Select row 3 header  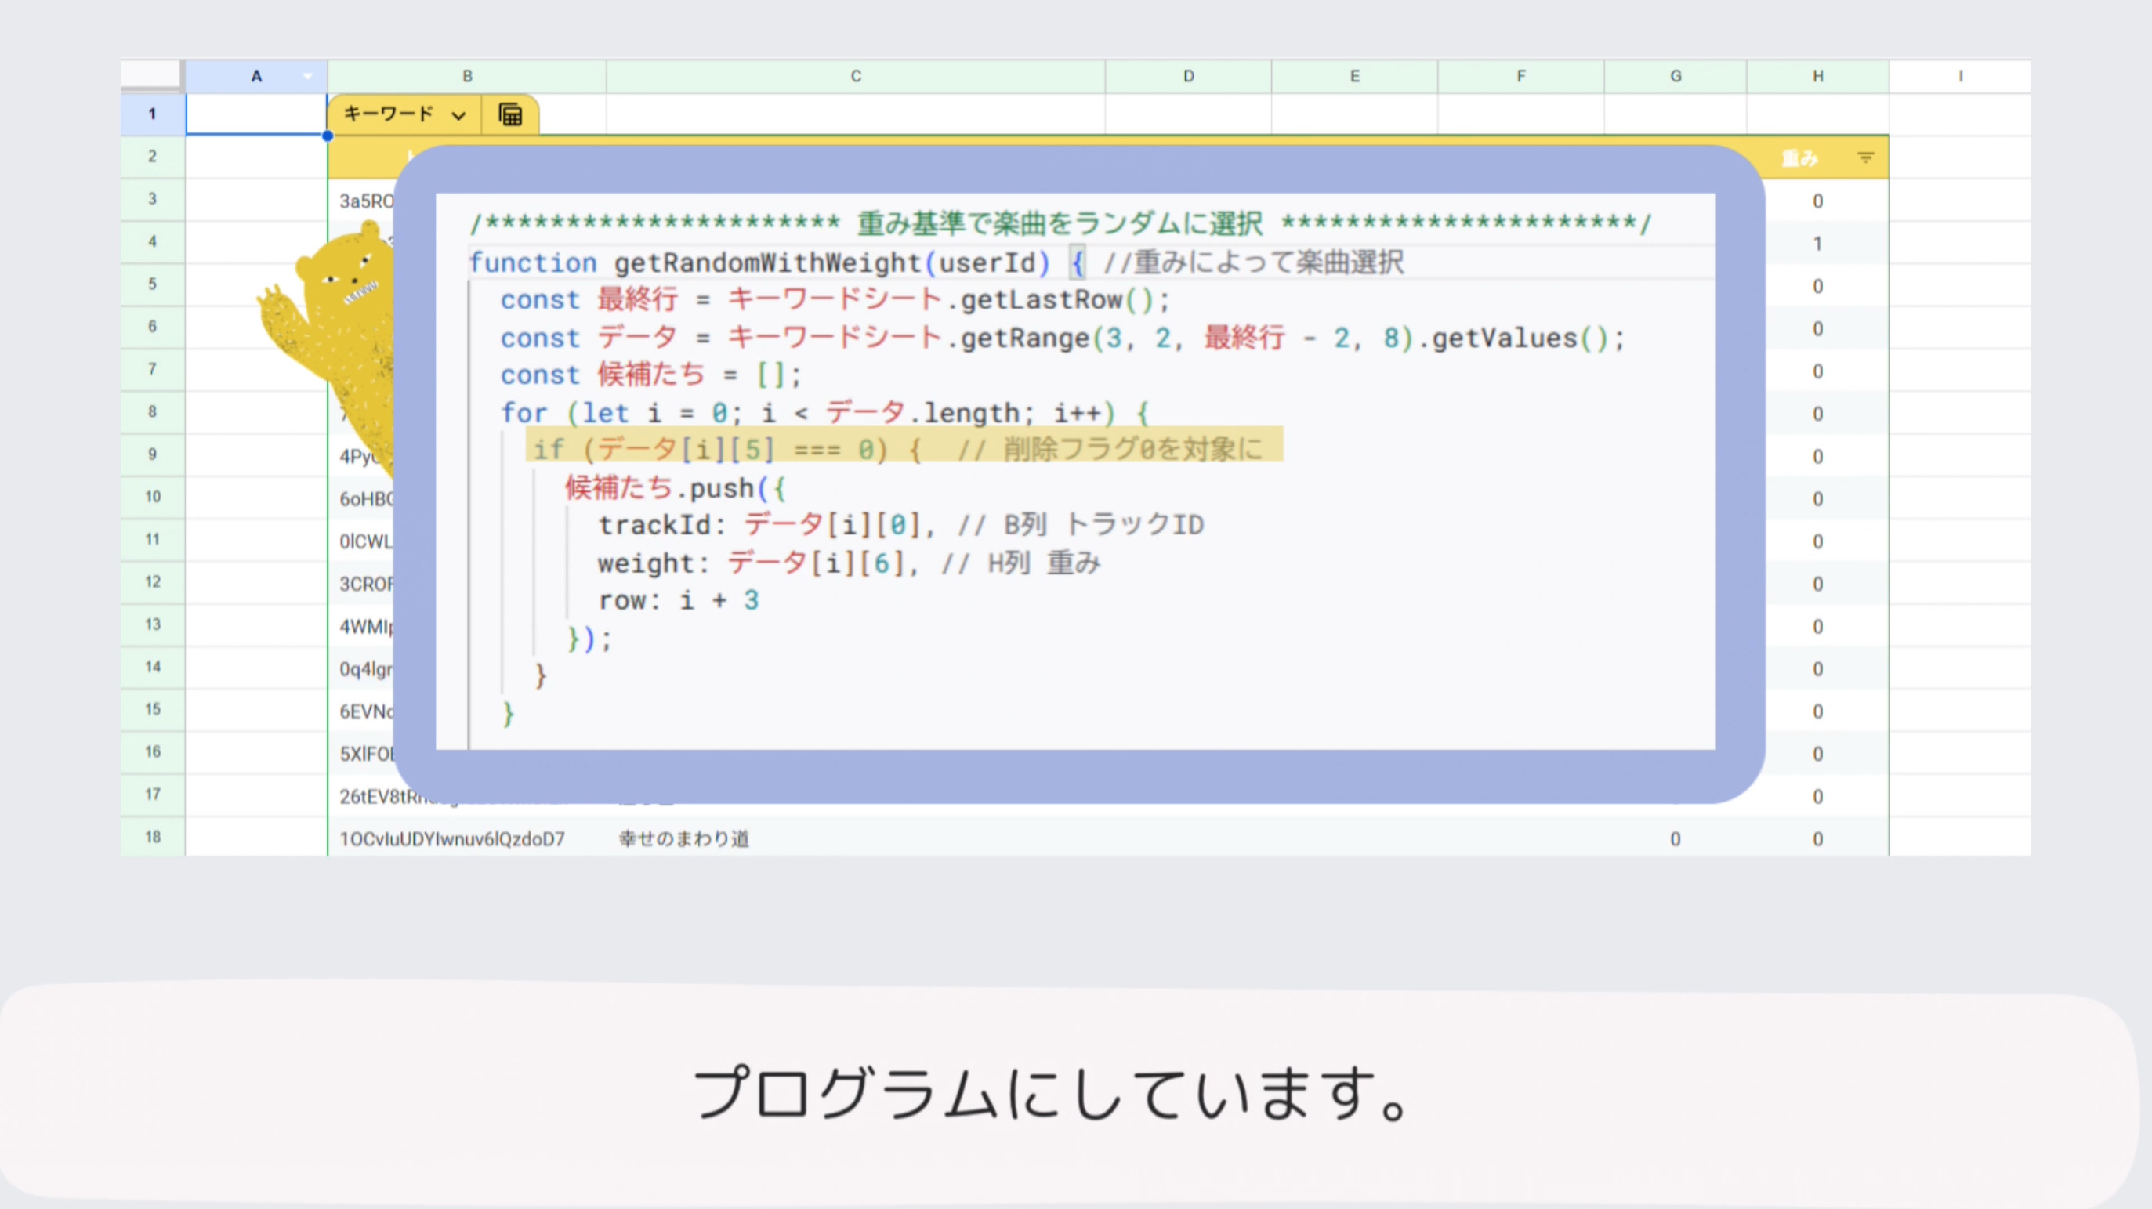153,199
